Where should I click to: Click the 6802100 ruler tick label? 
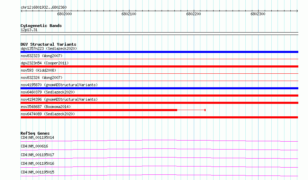(129, 14)
